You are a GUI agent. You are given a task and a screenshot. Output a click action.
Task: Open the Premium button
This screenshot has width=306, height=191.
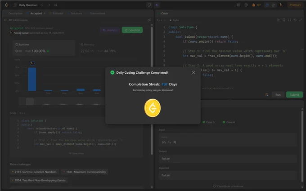coord(295,5)
